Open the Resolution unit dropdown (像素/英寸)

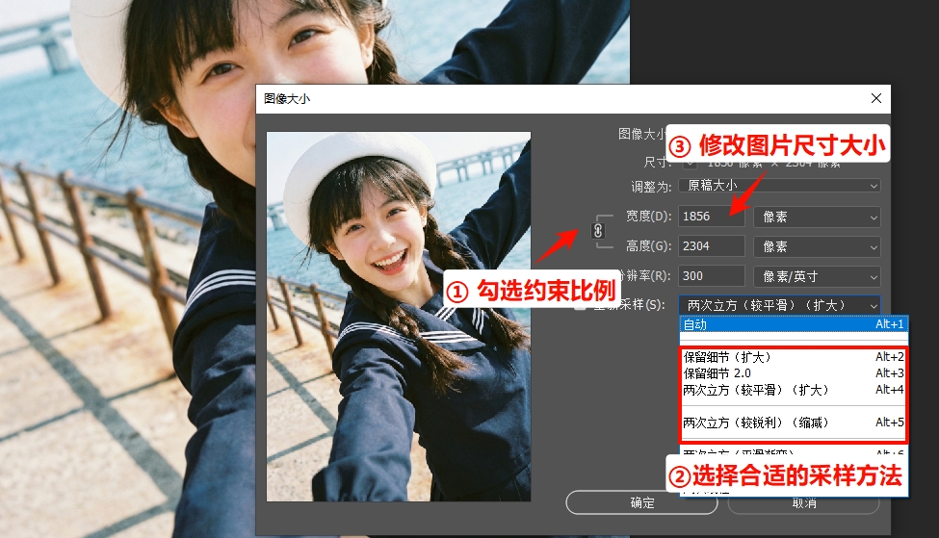(x=817, y=276)
